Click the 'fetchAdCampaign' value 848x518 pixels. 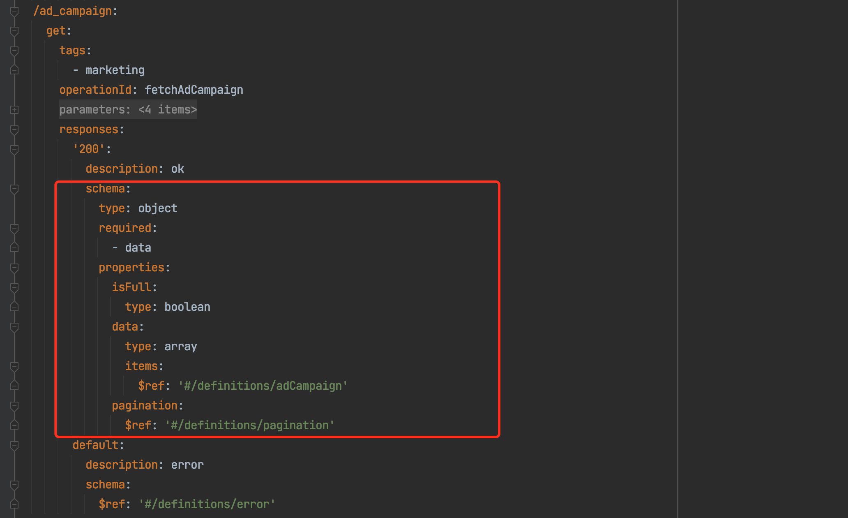194,90
